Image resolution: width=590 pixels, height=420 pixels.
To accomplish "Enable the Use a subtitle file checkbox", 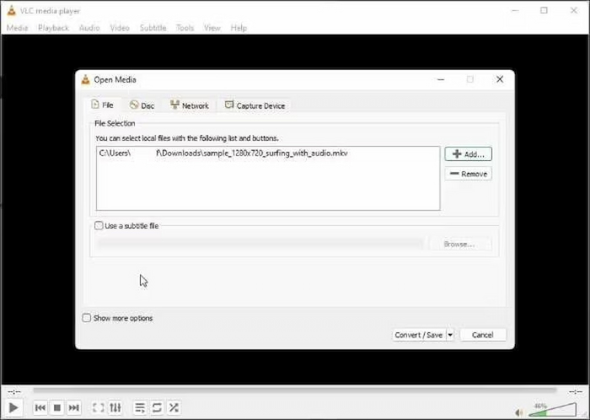I will point(99,226).
